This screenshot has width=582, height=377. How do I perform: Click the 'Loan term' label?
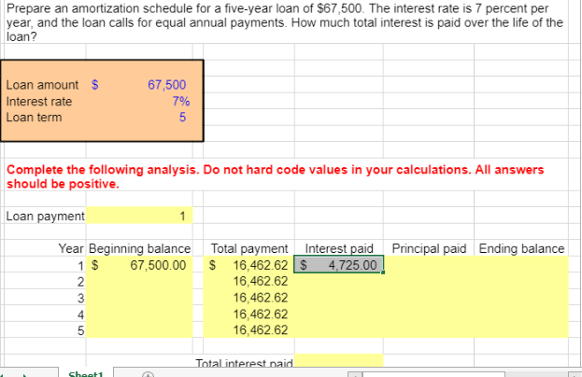pos(34,118)
